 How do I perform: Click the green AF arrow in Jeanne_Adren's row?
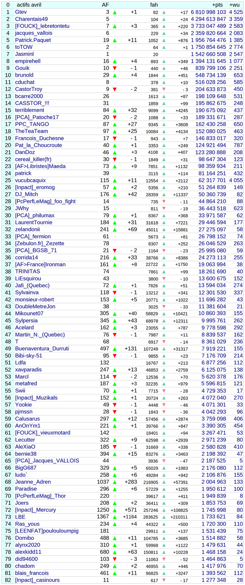(115, 482)
